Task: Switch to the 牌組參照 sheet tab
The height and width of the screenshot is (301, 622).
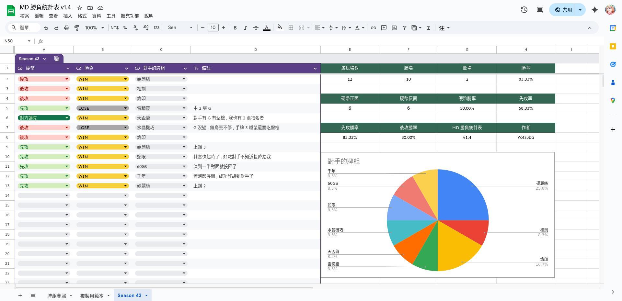Action: pos(56,295)
